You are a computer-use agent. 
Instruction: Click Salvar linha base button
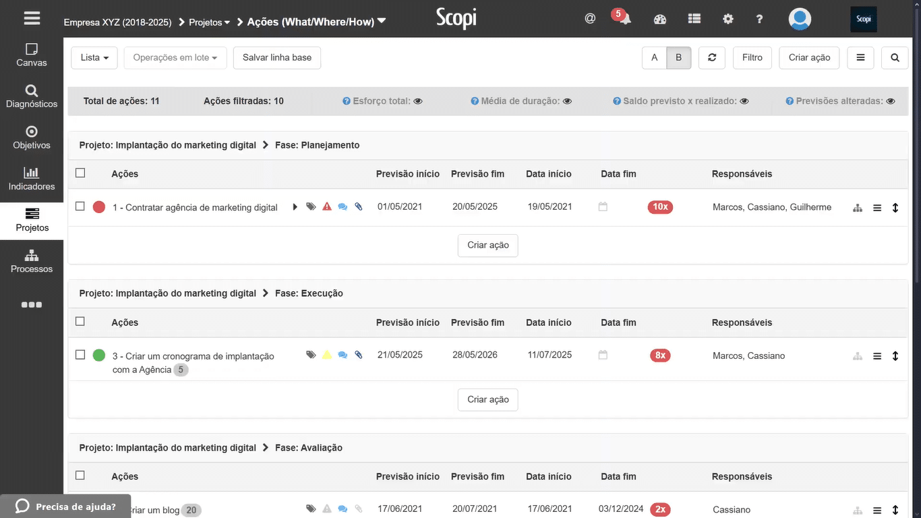pos(277,58)
